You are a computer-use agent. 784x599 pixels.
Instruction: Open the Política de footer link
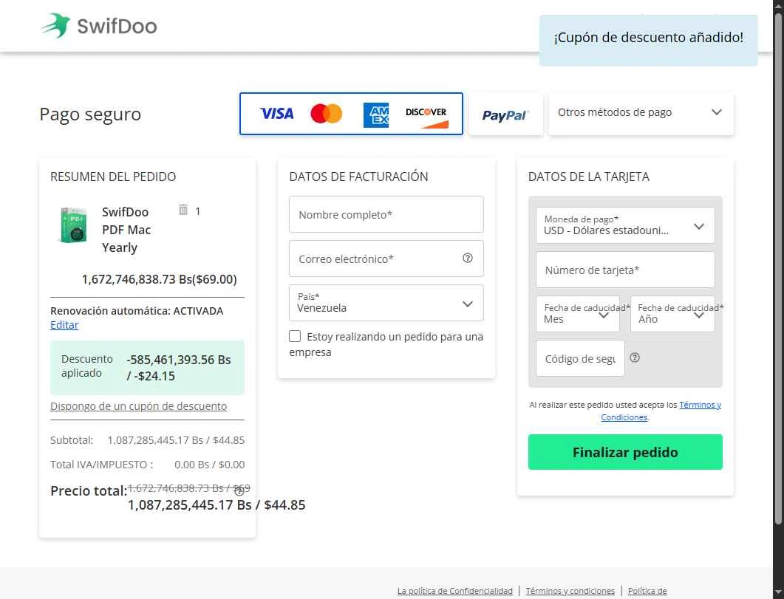tap(647, 591)
